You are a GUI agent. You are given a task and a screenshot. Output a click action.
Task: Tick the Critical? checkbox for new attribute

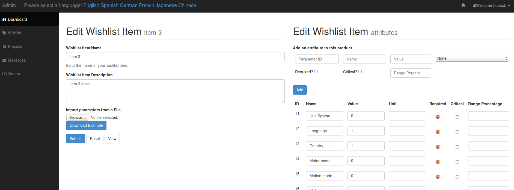pos(360,71)
